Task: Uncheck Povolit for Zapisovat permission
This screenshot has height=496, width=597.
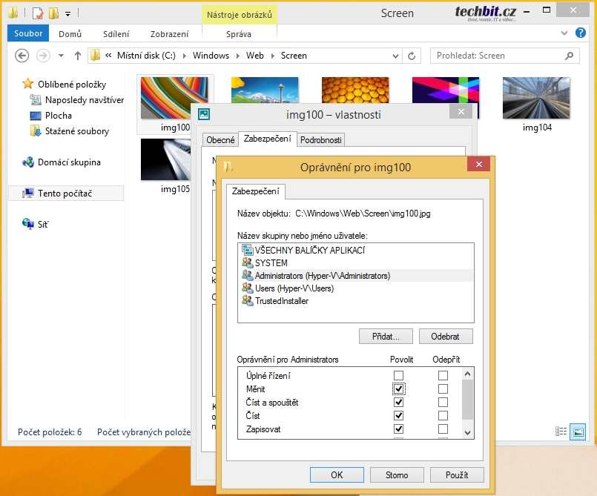Action: click(398, 429)
